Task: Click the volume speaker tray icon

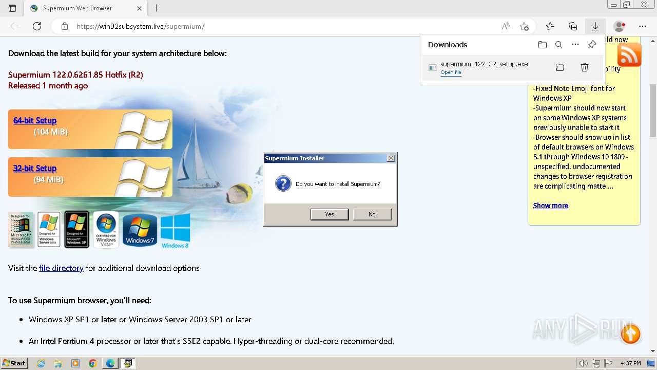Action: coord(583,363)
